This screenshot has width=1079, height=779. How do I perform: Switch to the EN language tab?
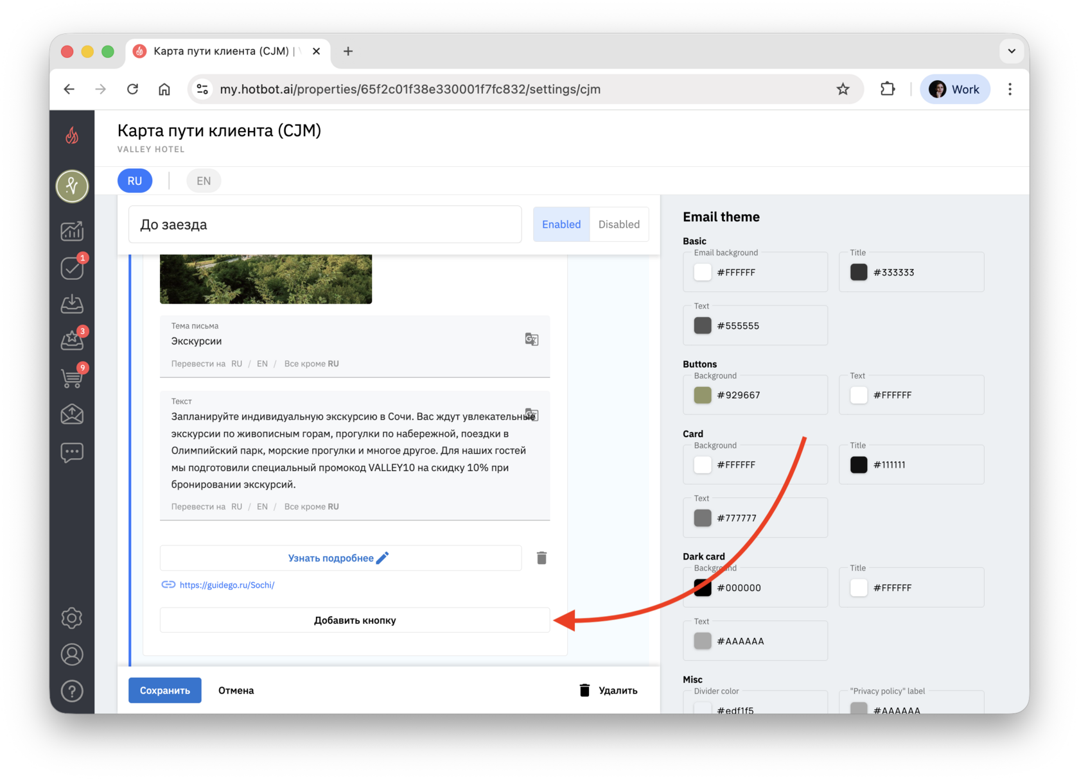pyautogui.click(x=204, y=181)
